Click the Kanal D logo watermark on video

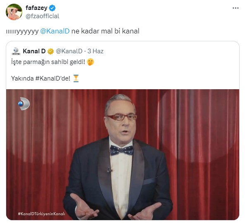(x=24, y=104)
